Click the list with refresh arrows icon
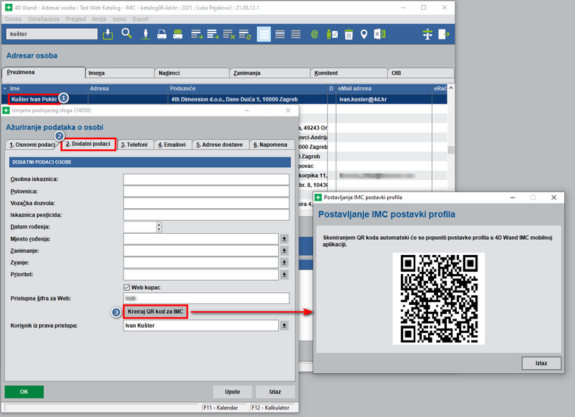This screenshot has width=575, height=417. tap(245, 35)
